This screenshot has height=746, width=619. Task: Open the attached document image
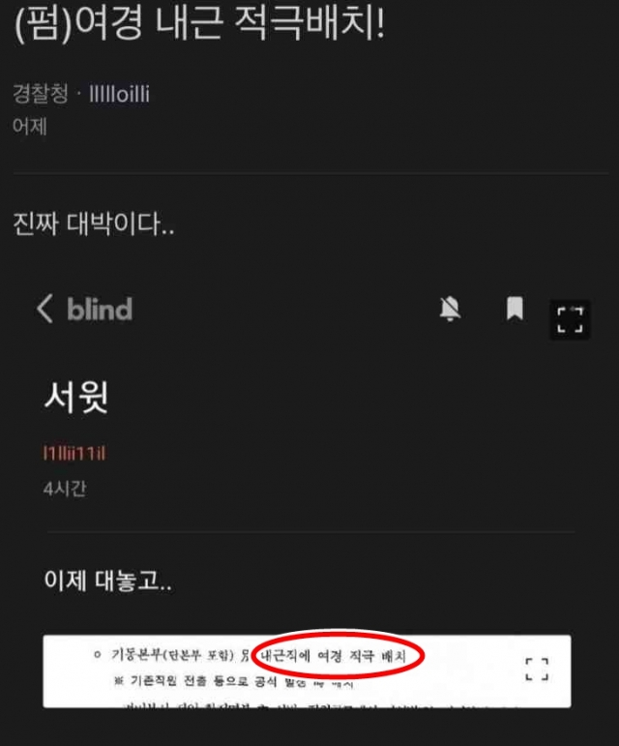[x=307, y=671]
